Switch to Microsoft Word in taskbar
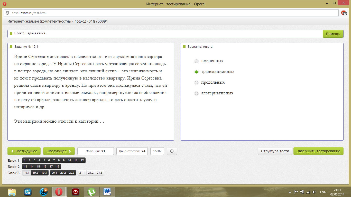 point(107,192)
